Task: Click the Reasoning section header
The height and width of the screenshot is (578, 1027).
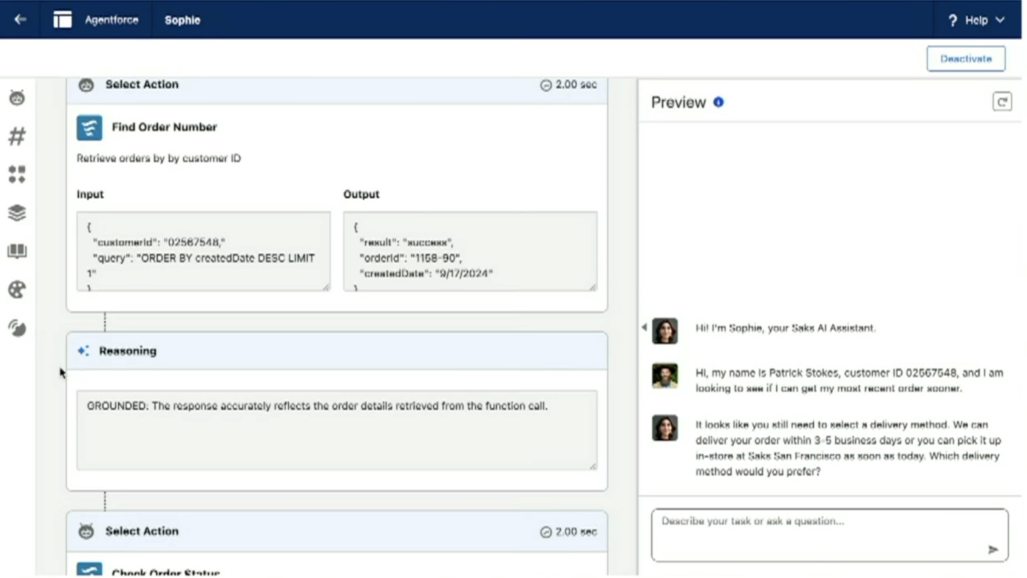Action: [x=337, y=351]
